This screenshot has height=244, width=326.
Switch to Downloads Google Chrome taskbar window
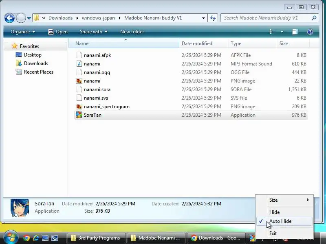(216, 238)
